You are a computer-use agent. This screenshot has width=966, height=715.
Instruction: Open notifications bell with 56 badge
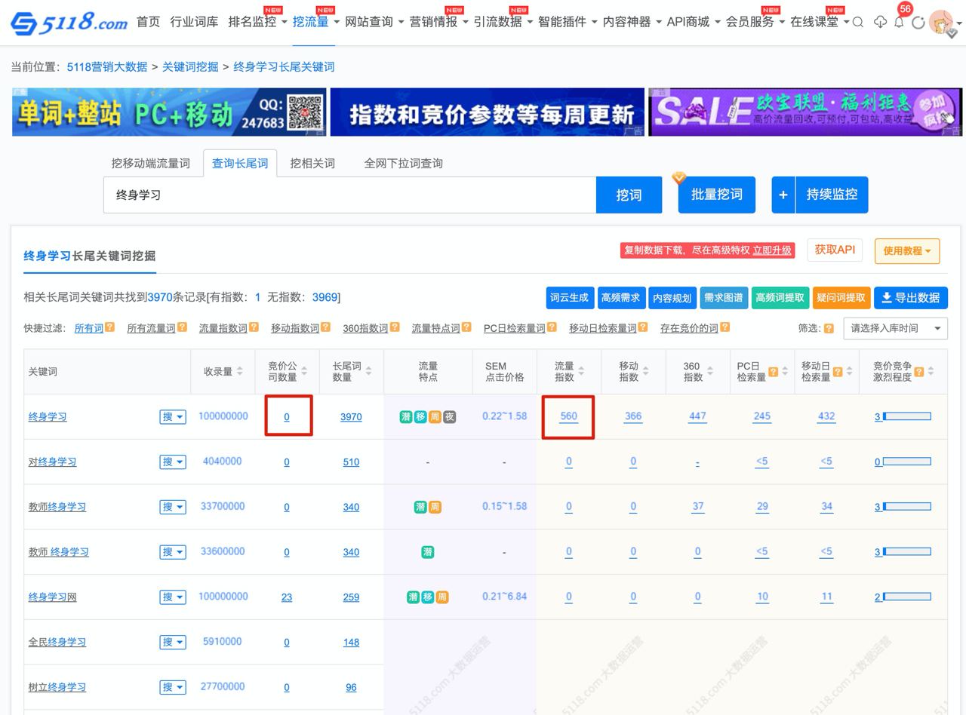coord(899,22)
